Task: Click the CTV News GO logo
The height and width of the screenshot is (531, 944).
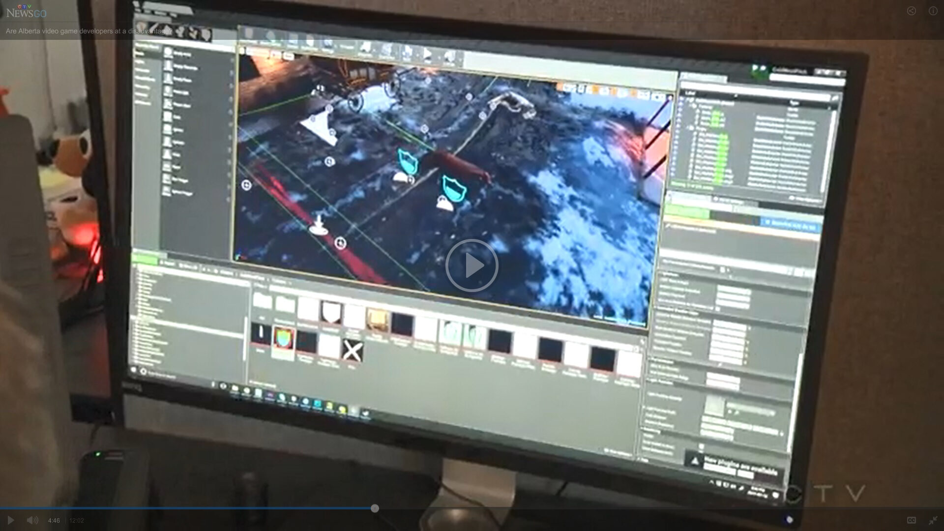Action: click(x=26, y=11)
